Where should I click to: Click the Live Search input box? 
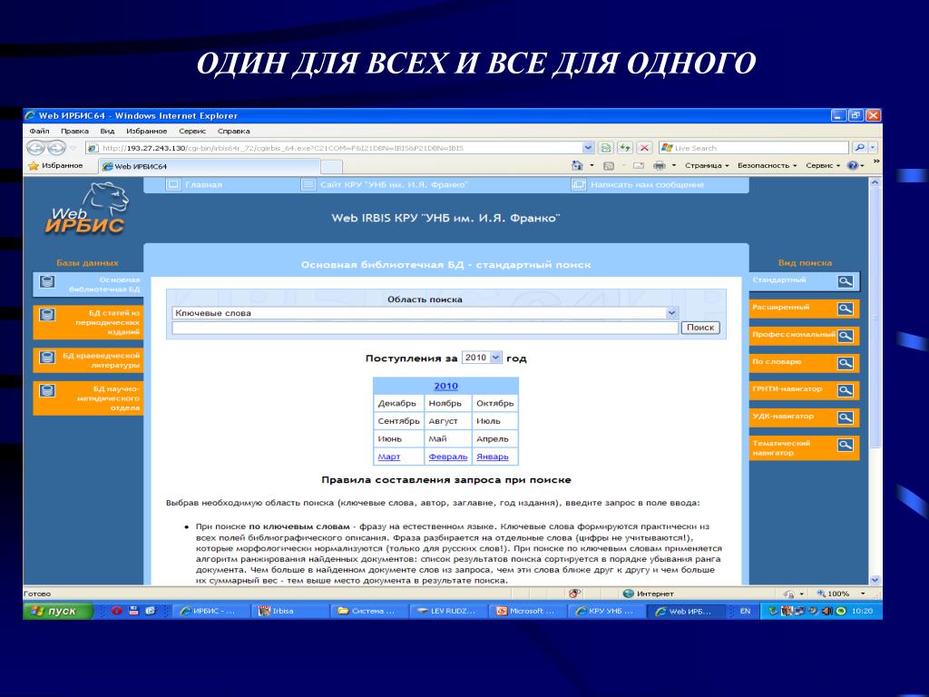[753, 148]
